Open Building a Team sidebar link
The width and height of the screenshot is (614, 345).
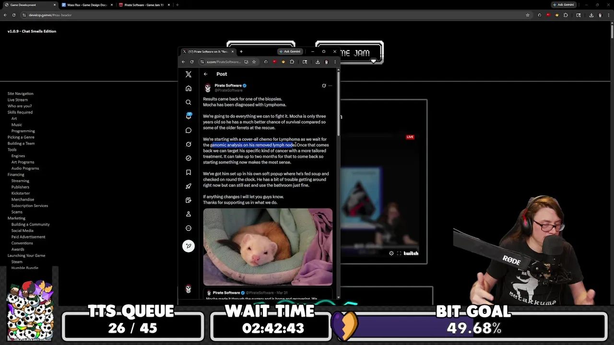[21, 143]
